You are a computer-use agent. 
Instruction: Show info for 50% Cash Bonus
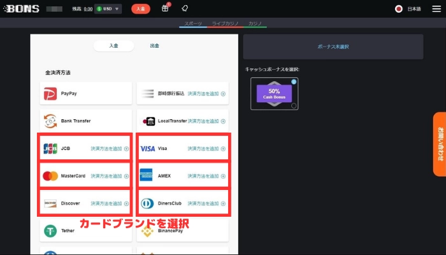(x=294, y=82)
